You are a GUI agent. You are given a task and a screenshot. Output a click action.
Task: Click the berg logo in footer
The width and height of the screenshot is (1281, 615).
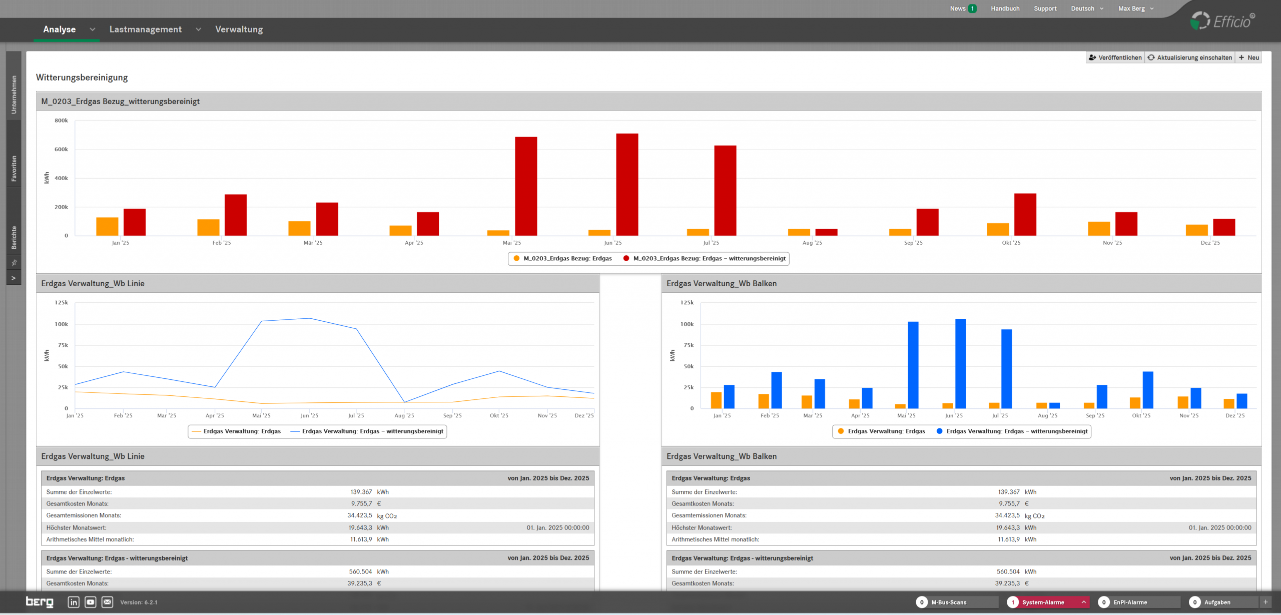40,602
